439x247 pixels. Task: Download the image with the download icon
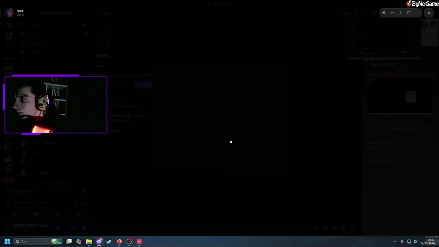tap(401, 13)
